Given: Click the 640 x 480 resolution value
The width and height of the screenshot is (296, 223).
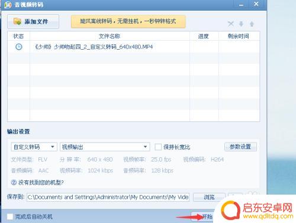Looking at the screenshot, I should (100, 159).
